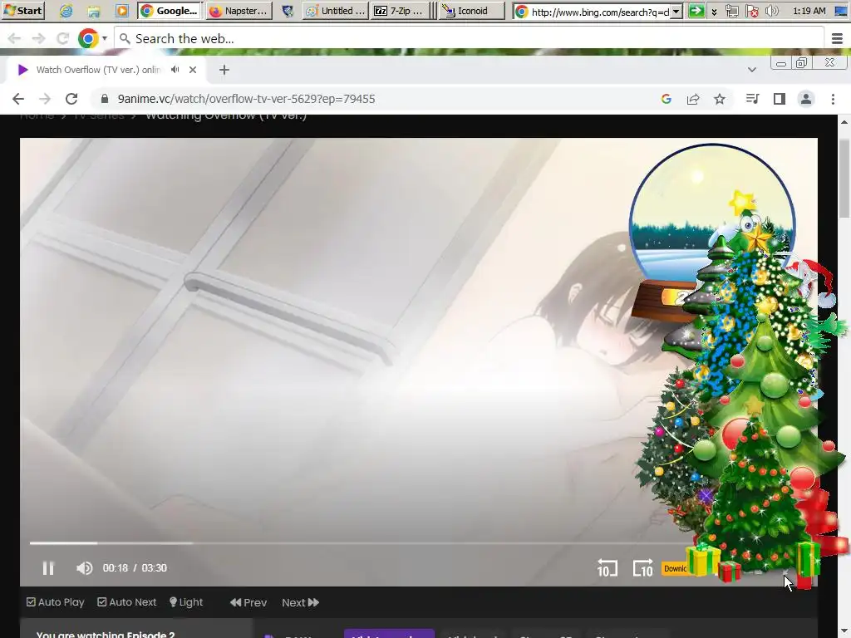The height and width of the screenshot is (638, 851).
Task: Click the inner browser forward arrow
Action: point(45,99)
